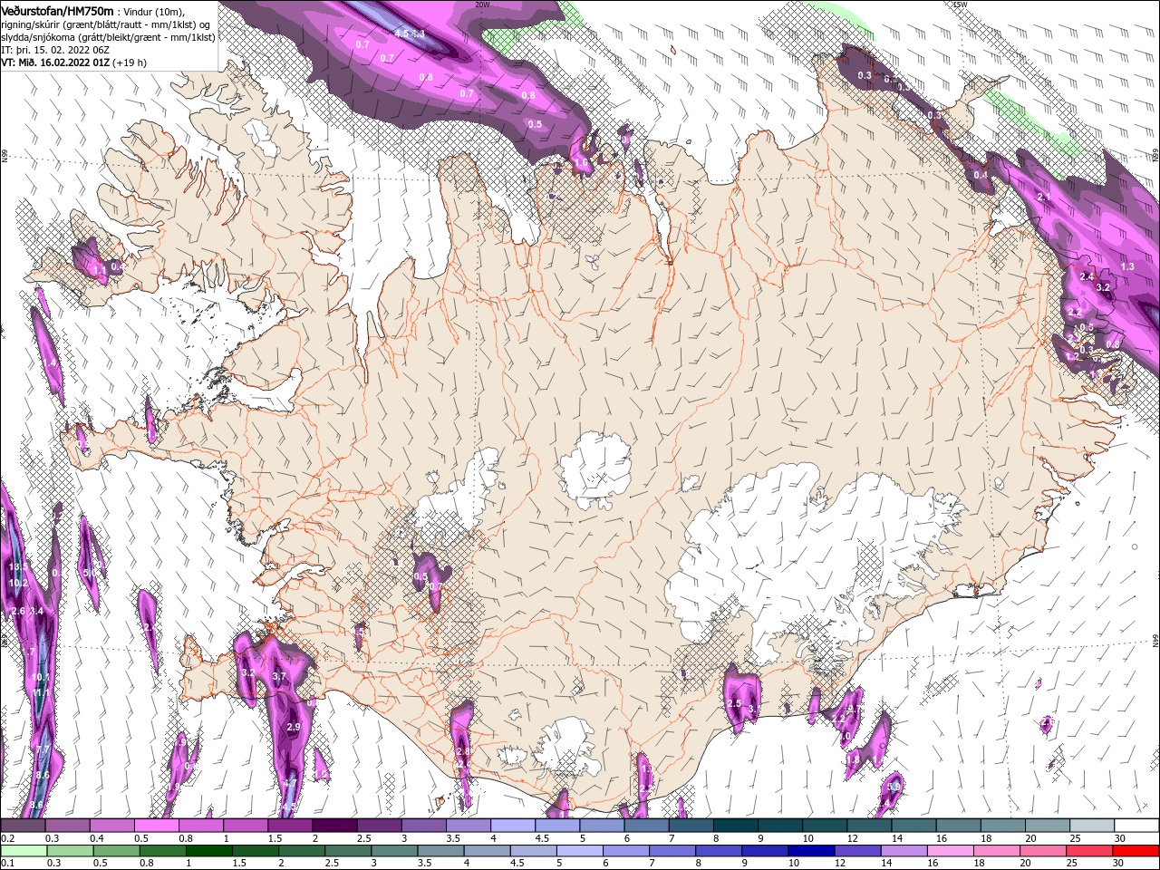Screen dimensions: 1160x870
Task: Select upper legend swatch between 16 and 18
Action: coord(959,826)
